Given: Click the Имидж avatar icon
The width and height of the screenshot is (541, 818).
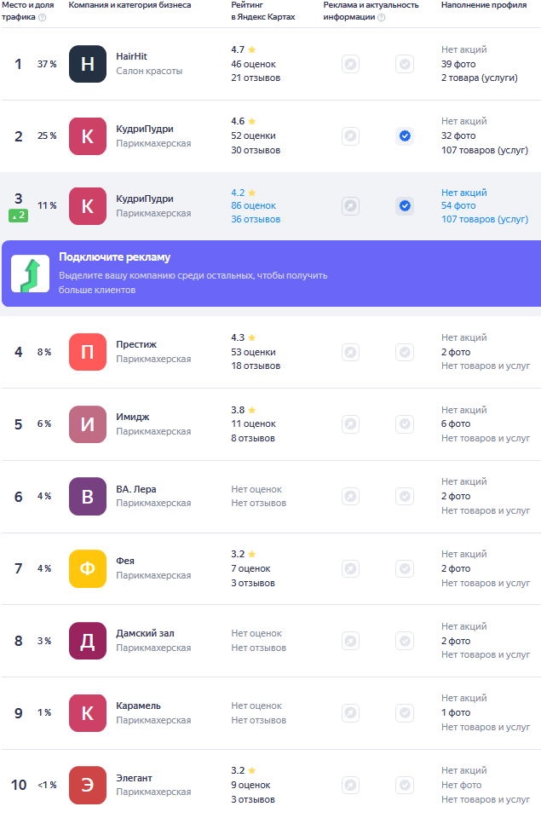Looking at the screenshot, I should (88, 424).
